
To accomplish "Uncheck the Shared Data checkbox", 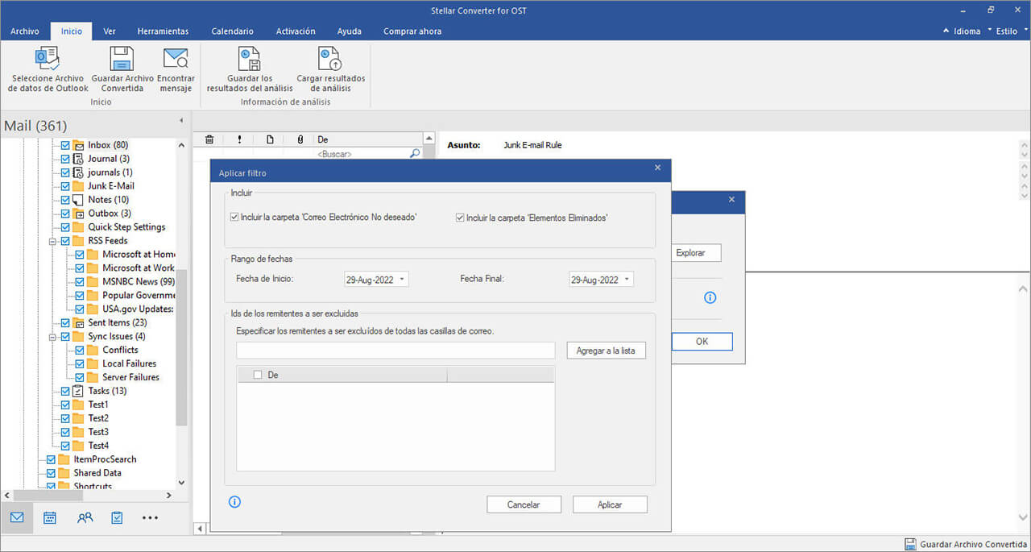I will click(52, 473).
